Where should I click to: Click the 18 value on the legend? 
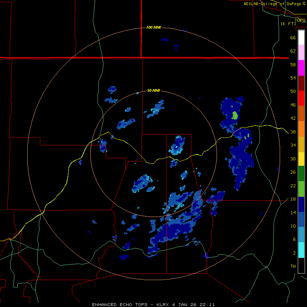[293, 199]
